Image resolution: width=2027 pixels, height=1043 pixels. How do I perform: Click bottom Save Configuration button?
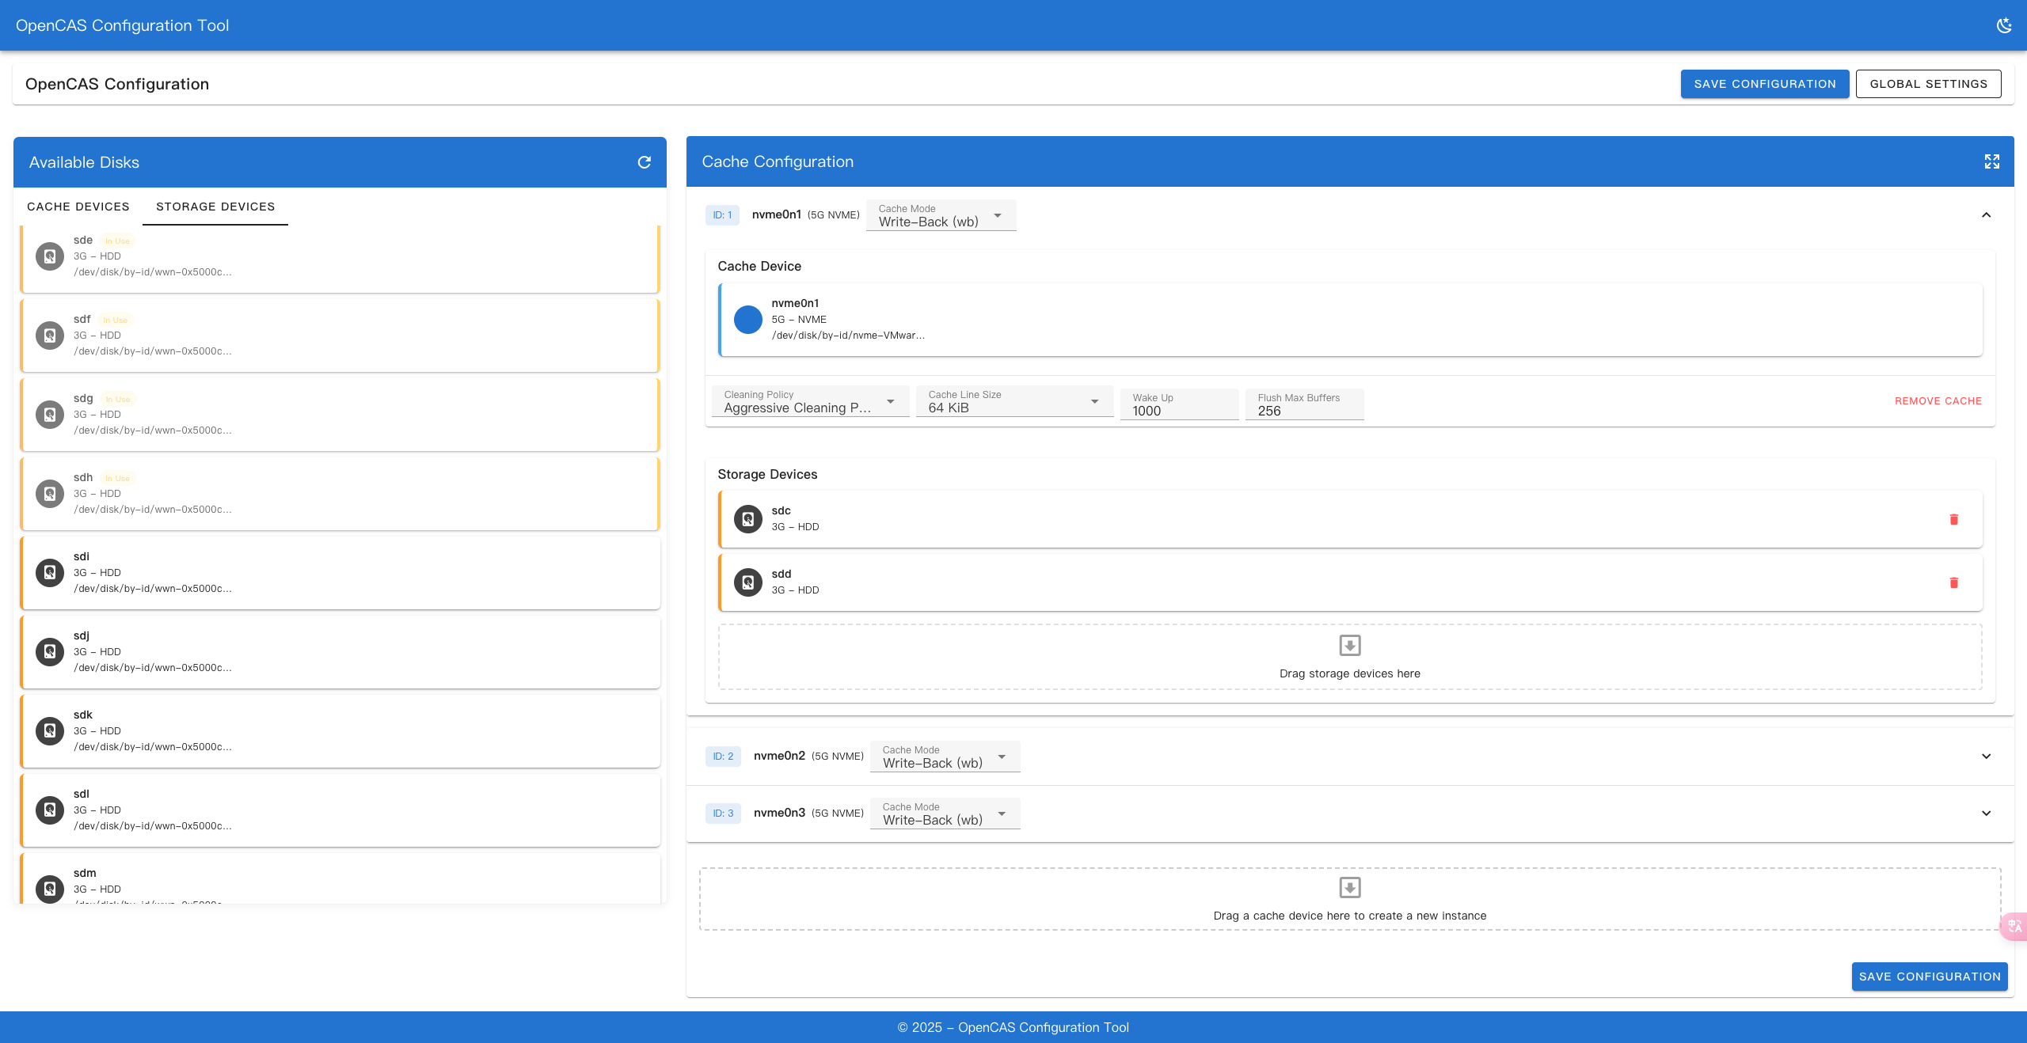click(x=1930, y=977)
